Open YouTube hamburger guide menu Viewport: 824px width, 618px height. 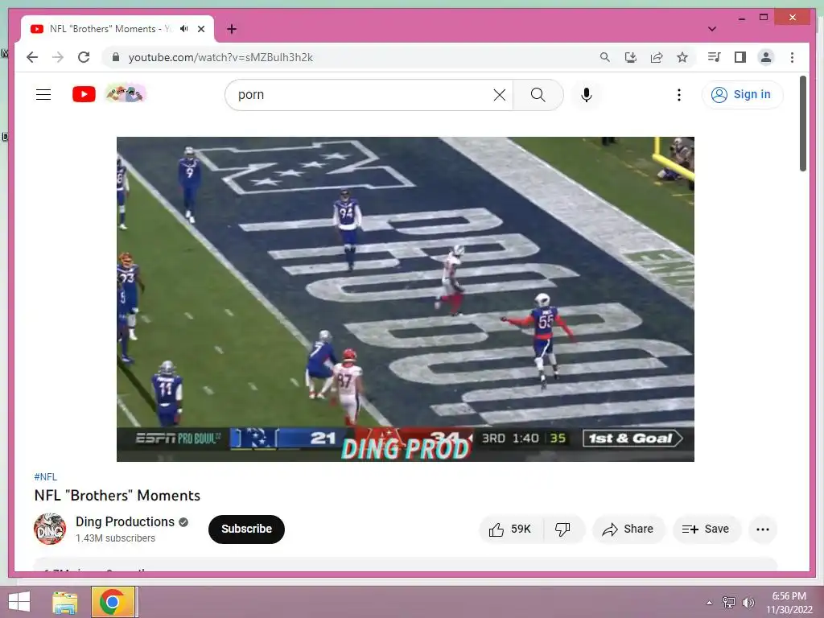(43, 95)
